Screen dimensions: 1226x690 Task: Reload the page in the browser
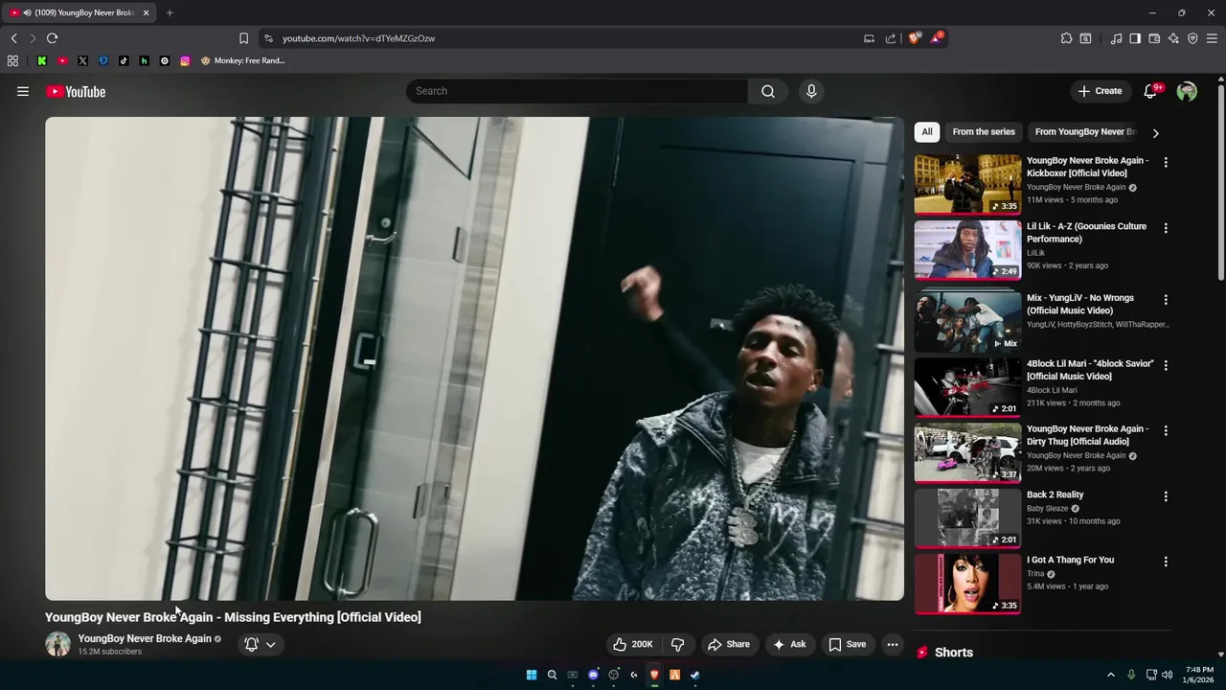click(x=52, y=38)
